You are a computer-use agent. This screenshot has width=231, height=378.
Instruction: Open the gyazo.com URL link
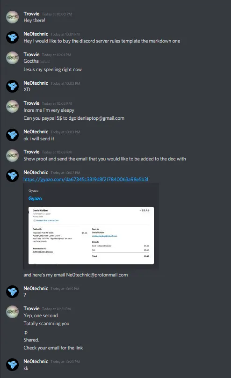[x=86, y=179]
